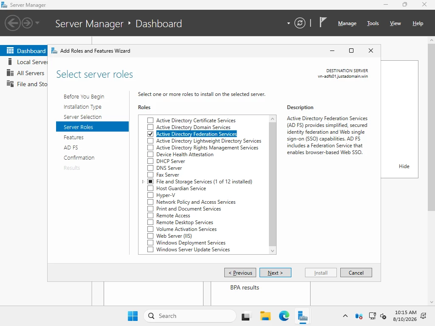Click the File and Storage sidebar icon
Image resolution: width=435 pixels, height=326 pixels.
coord(10,84)
